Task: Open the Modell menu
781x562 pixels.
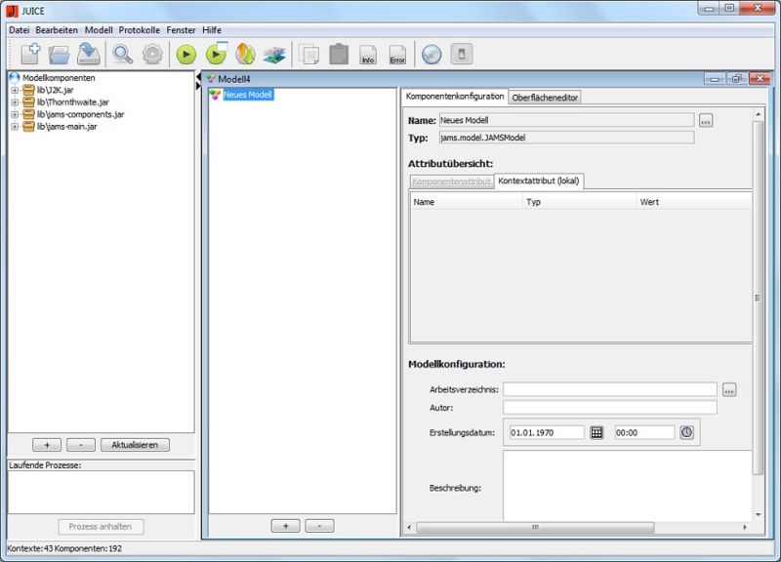Action: tap(99, 30)
